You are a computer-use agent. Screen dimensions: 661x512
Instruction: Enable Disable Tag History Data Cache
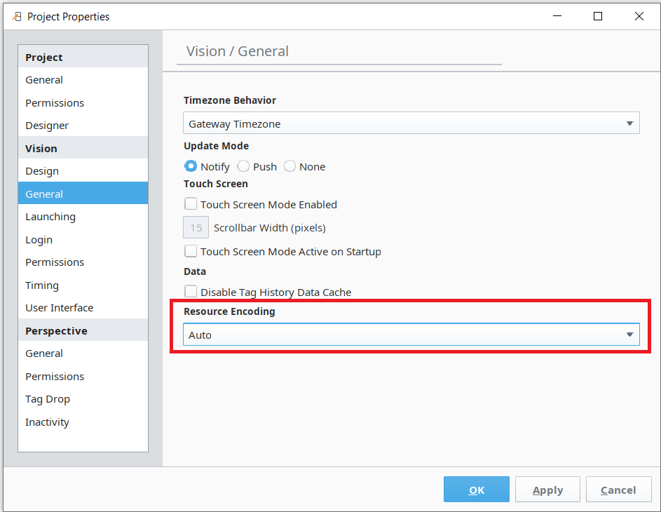click(x=190, y=292)
